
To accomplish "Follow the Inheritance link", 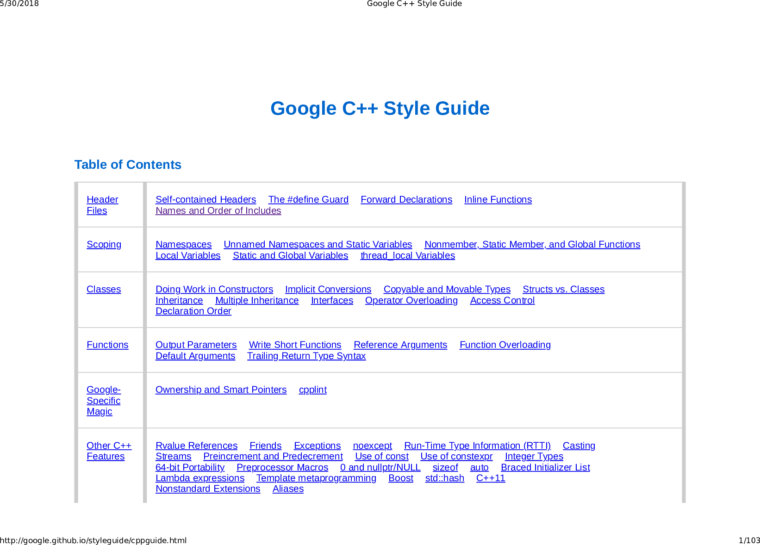I will [179, 300].
